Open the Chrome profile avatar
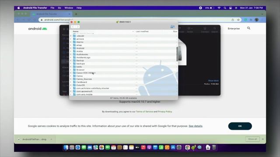Screen dimensions: 280x157 pos(257,20)
